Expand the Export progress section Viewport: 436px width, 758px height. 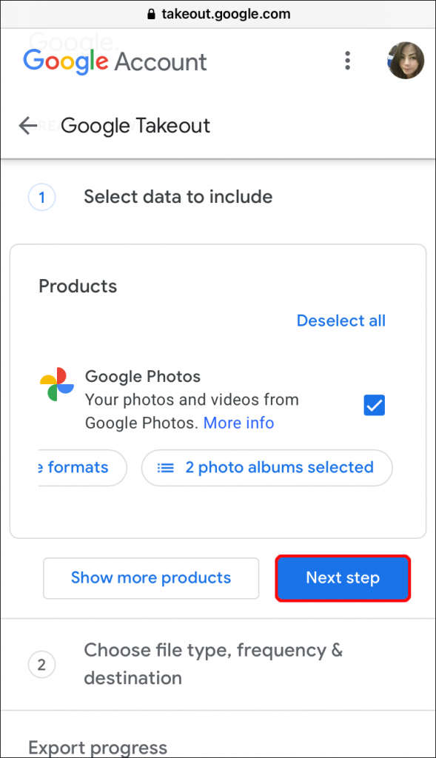97,745
